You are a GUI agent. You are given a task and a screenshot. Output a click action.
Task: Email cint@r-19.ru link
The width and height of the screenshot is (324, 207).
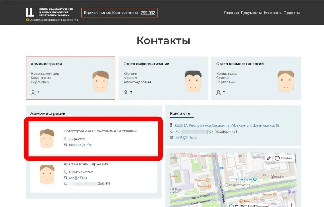(x=186, y=137)
